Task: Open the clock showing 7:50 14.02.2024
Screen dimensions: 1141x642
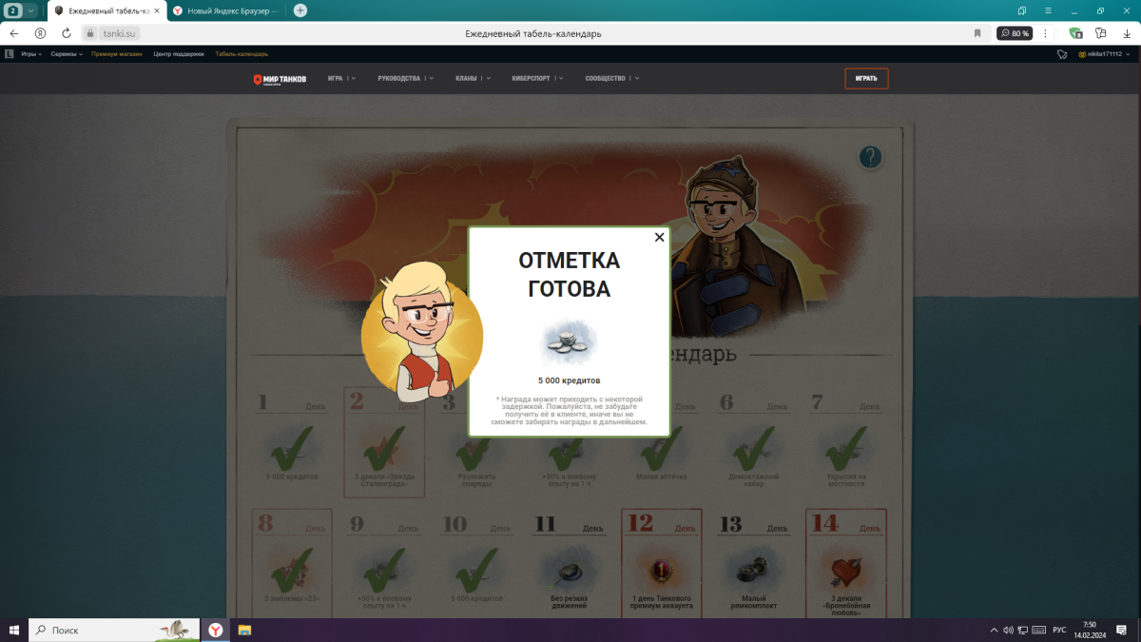Action: [x=1089, y=630]
